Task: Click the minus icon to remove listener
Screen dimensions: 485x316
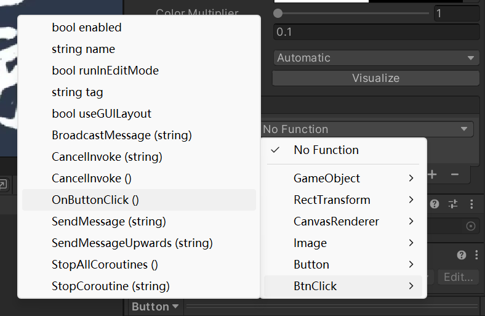Action: point(454,174)
